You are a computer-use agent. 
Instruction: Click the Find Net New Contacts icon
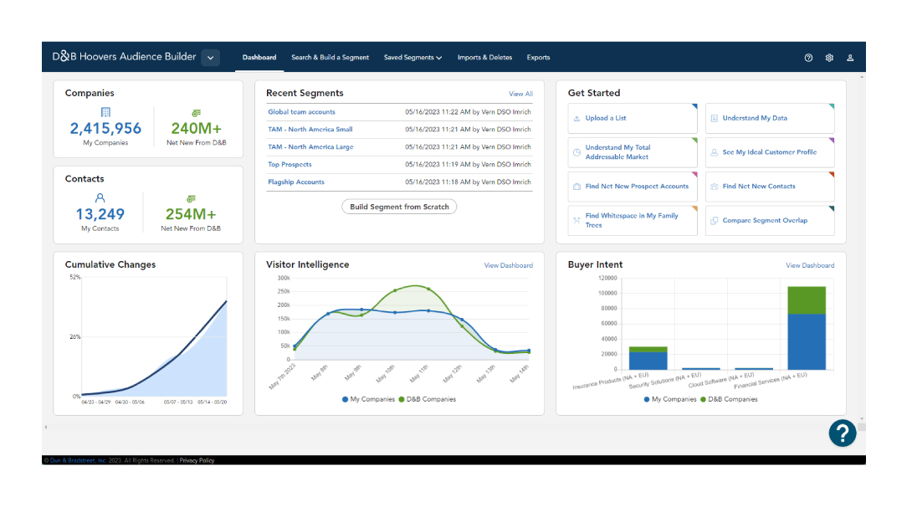tap(715, 187)
